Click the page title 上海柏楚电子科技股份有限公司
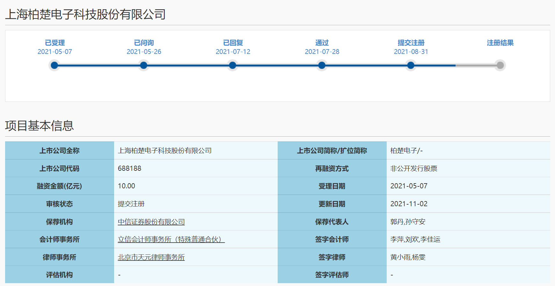Screen dimensions: 555x286 click(x=85, y=14)
